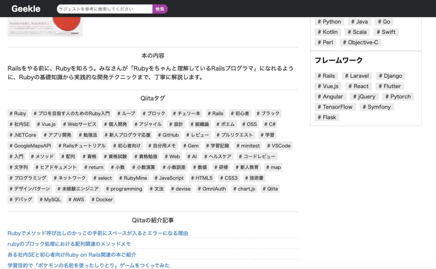Open the article about Ruby method call spacing errors
The width and height of the screenshot is (436, 269).
pyautogui.click(x=99, y=233)
